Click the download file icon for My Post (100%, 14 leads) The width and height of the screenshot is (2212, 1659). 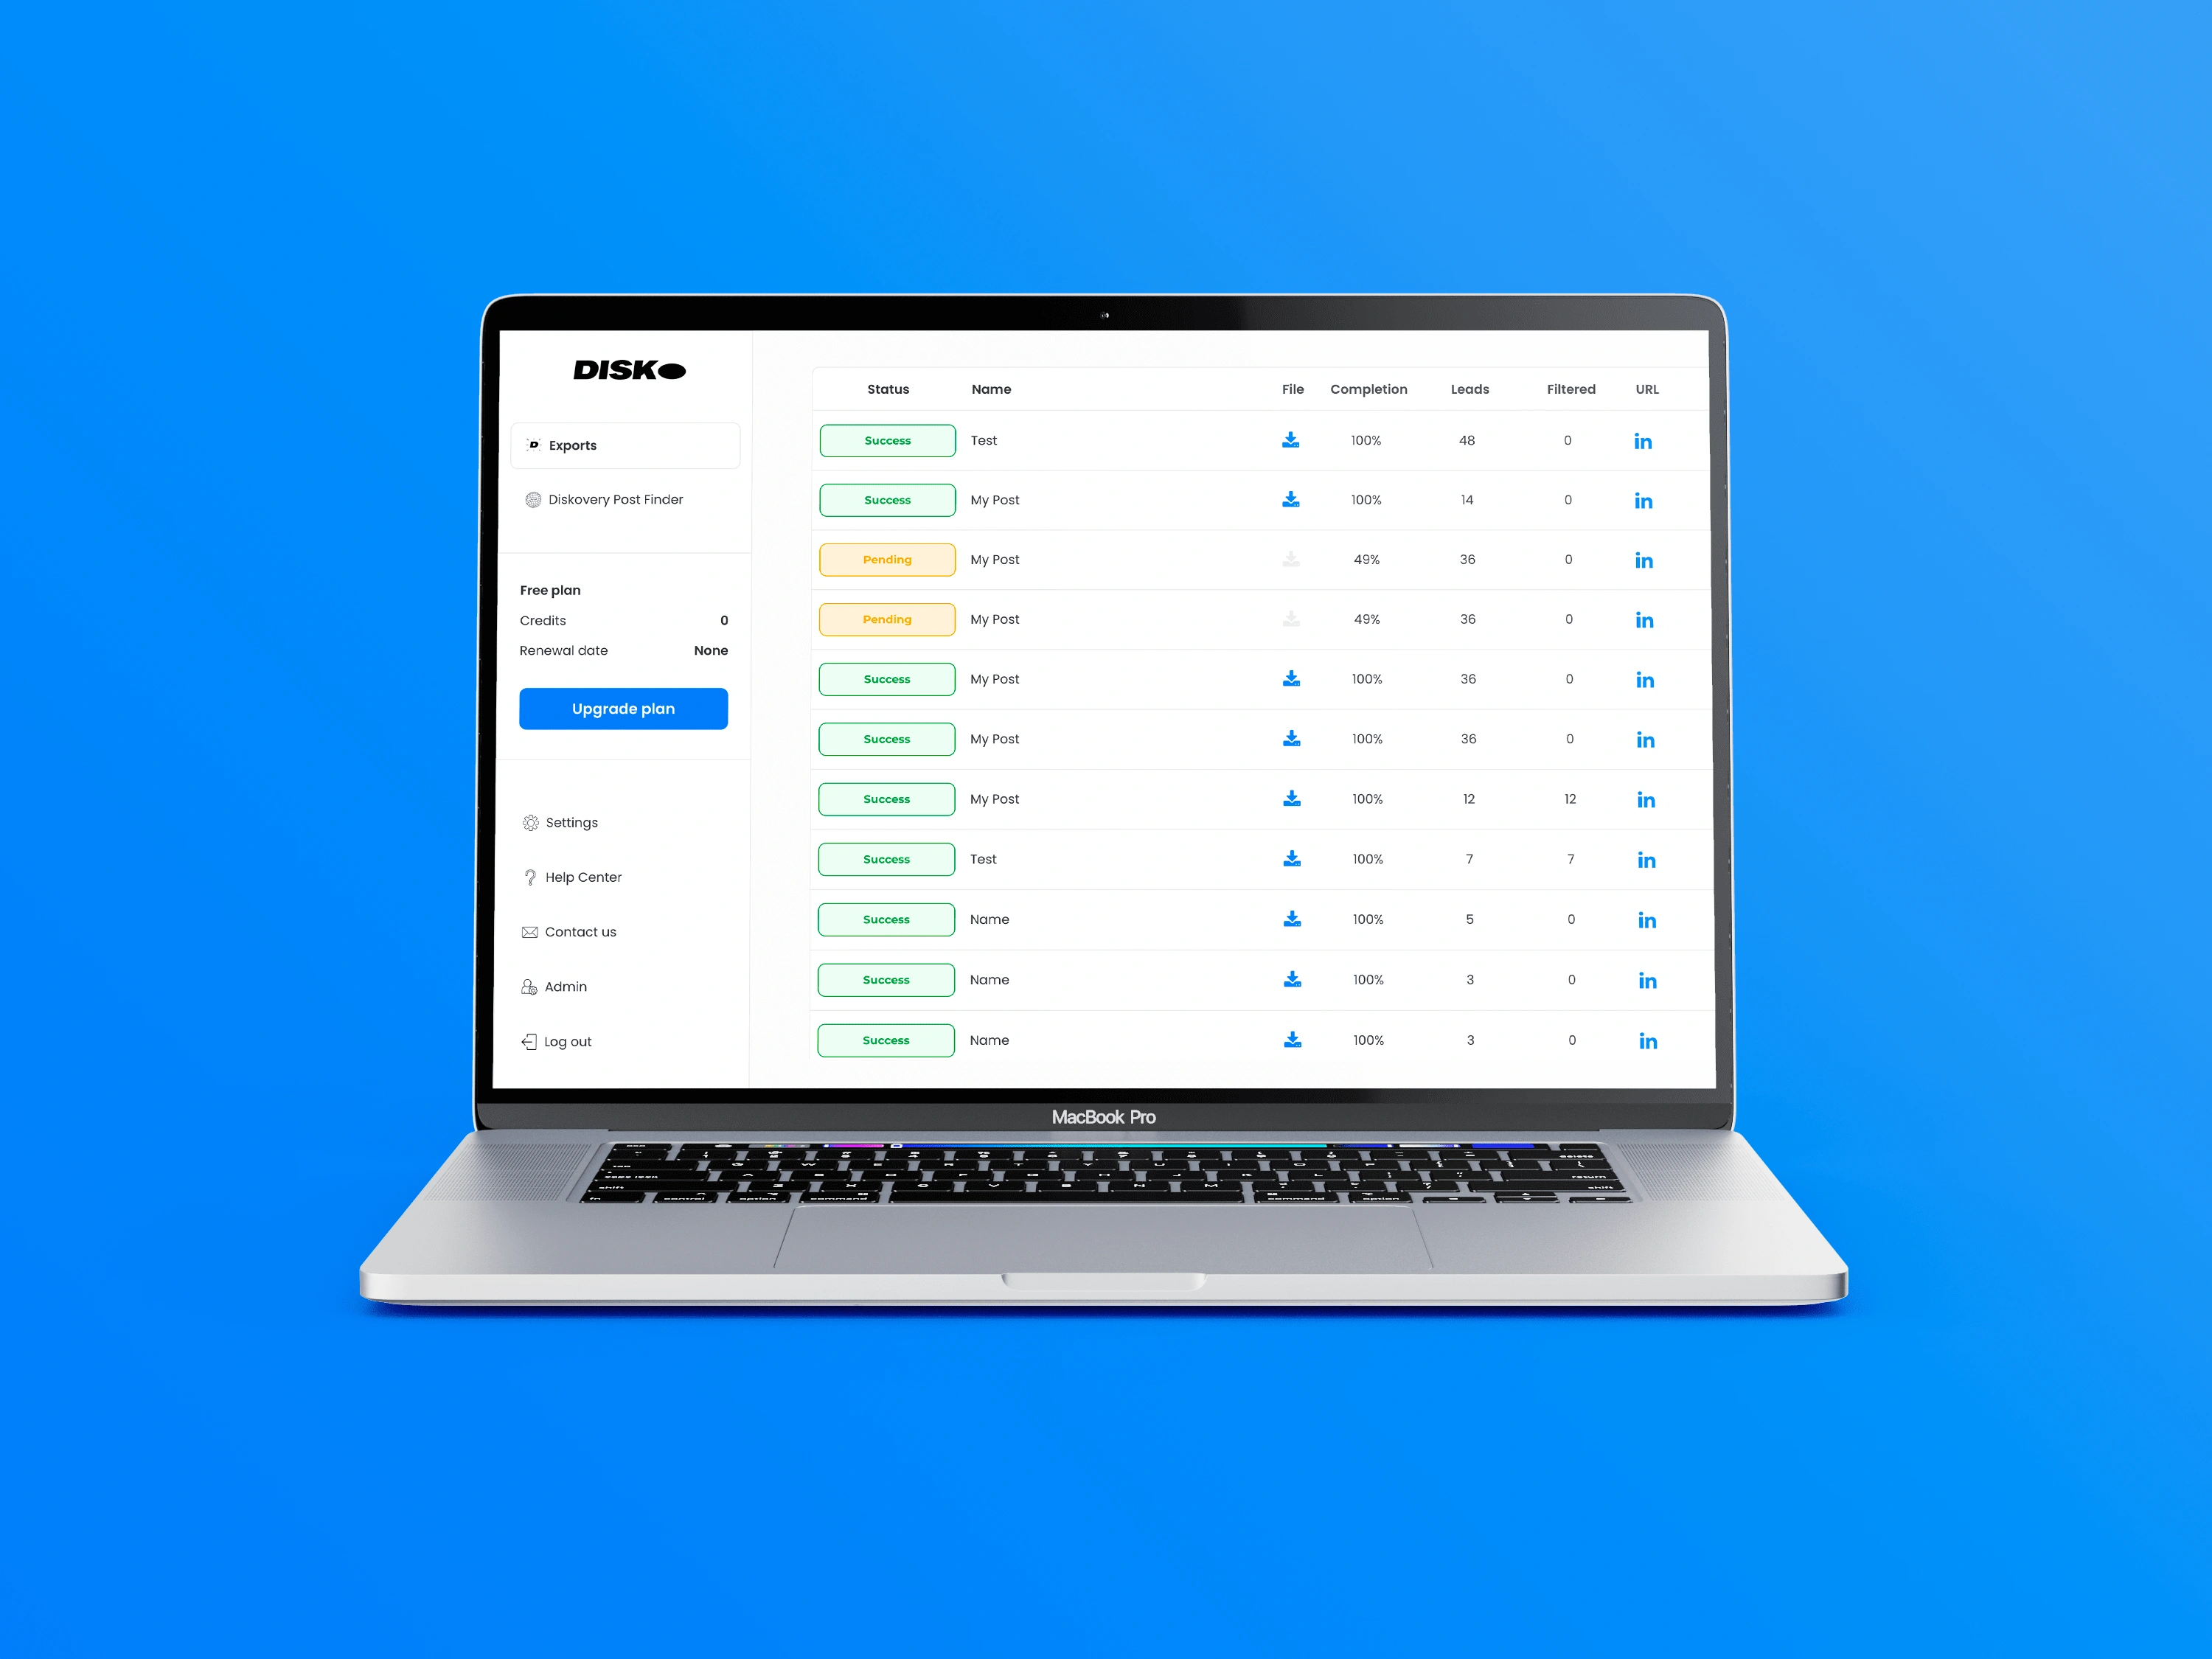[x=1289, y=500]
